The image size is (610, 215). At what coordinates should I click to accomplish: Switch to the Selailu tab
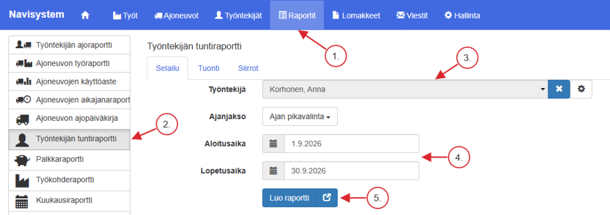coord(167,68)
